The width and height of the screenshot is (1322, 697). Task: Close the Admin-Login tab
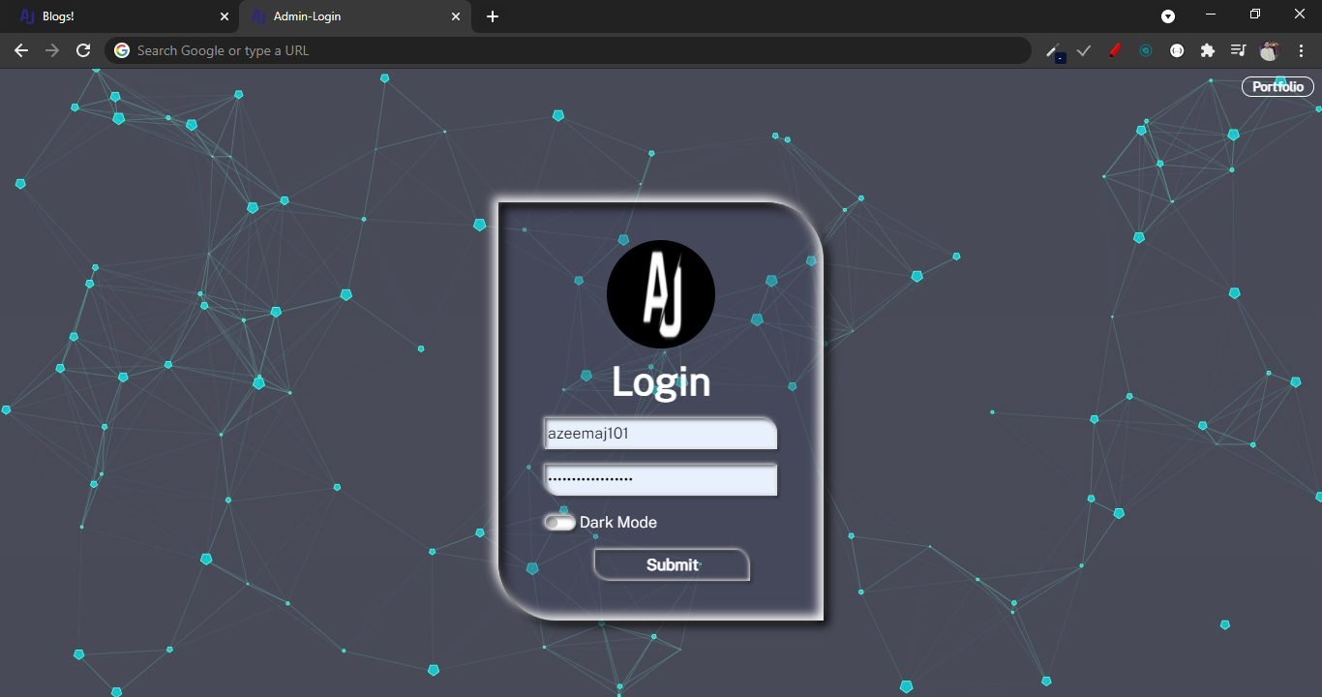(x=456, y=16)
